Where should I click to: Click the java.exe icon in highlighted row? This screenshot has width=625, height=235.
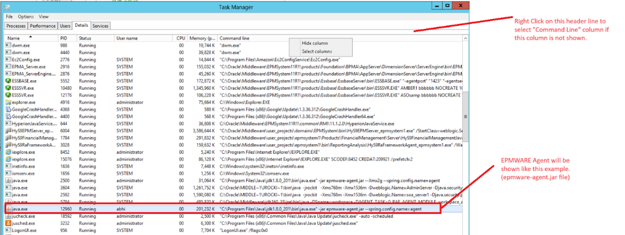point(8,209)
